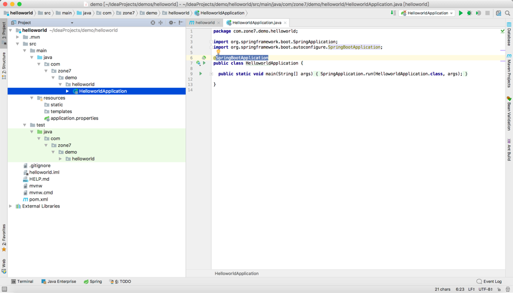513x293 pixels.
Task: Click the intention lightbulb in the editor
Action: coord(218,52)
